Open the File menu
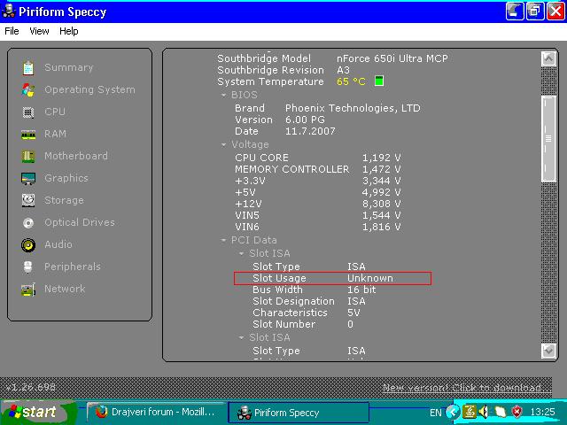This screenshot has height=425, width=567. tap(12, 31)
